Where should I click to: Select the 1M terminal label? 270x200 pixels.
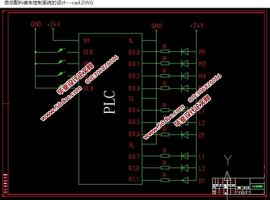point(86,41)
